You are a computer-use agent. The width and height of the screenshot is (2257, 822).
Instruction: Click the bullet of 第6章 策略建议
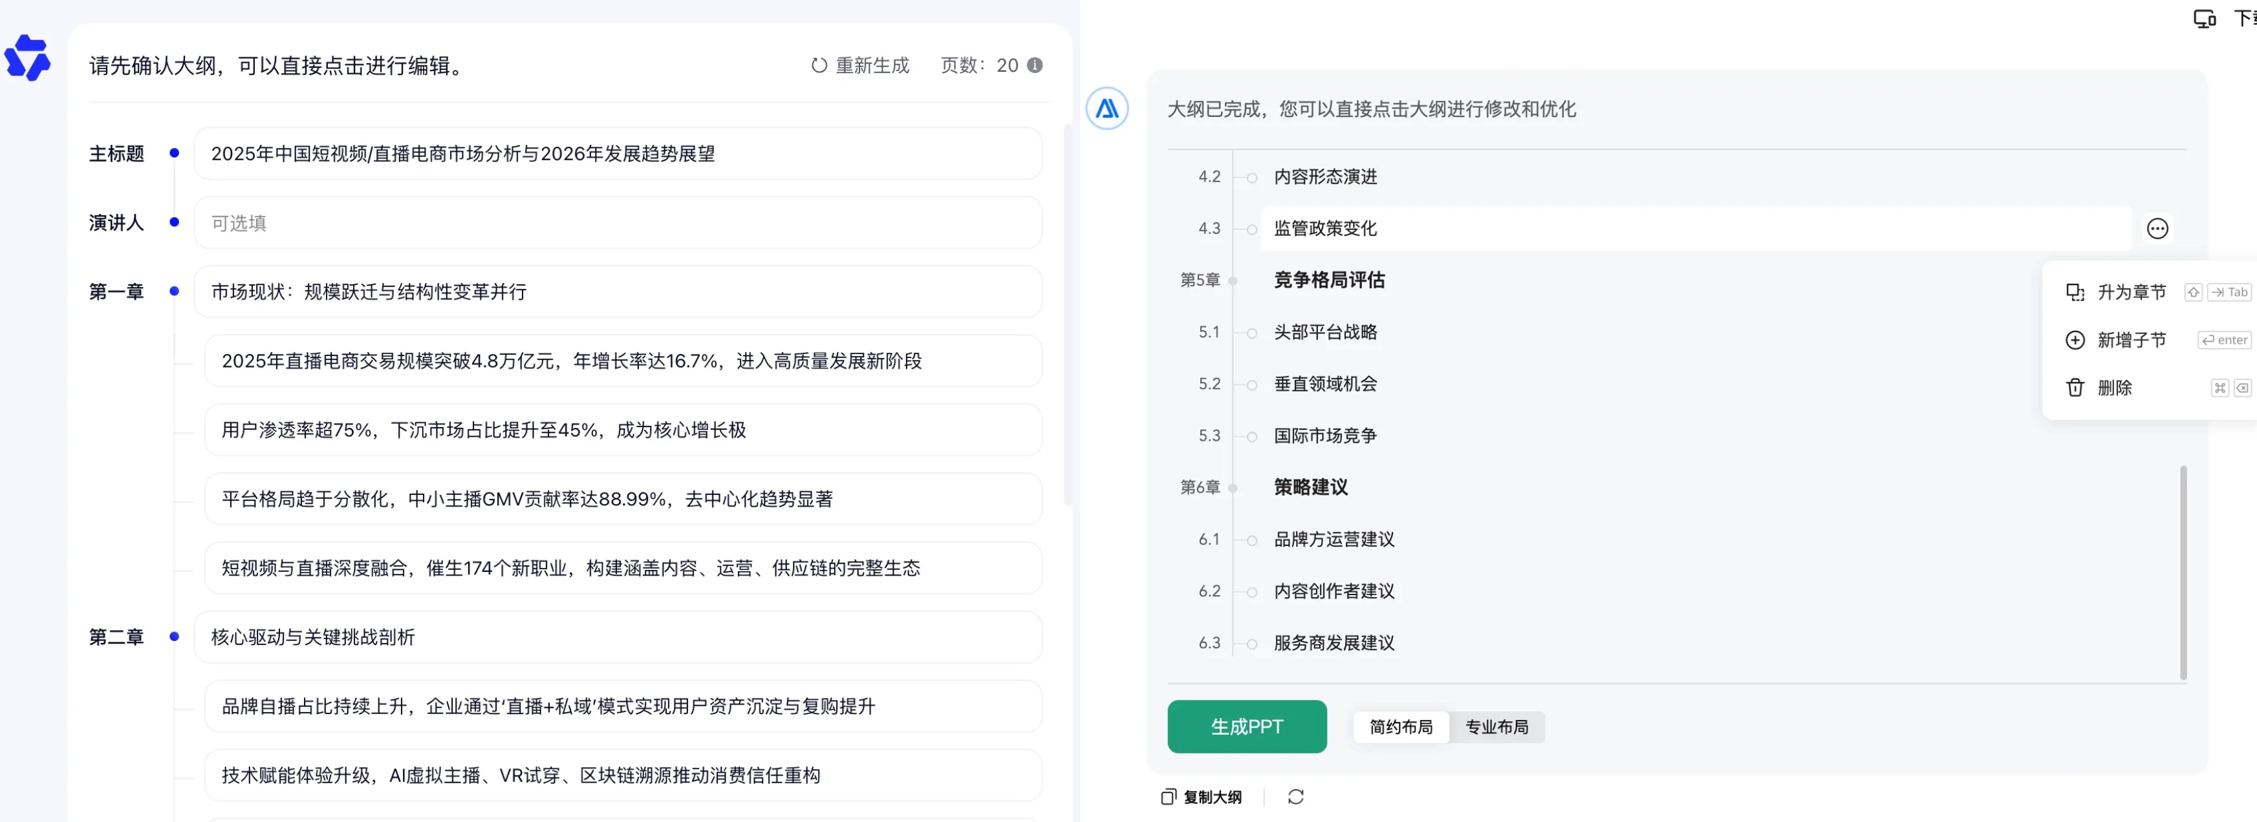pos(1233,488)
